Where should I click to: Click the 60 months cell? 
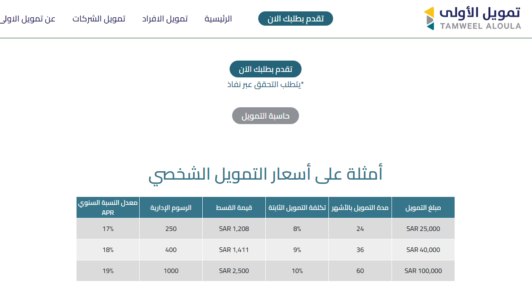[360, 271]
